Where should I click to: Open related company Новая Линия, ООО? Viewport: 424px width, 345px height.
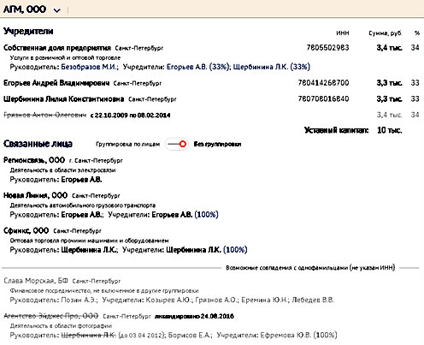[x=35, y=195]
